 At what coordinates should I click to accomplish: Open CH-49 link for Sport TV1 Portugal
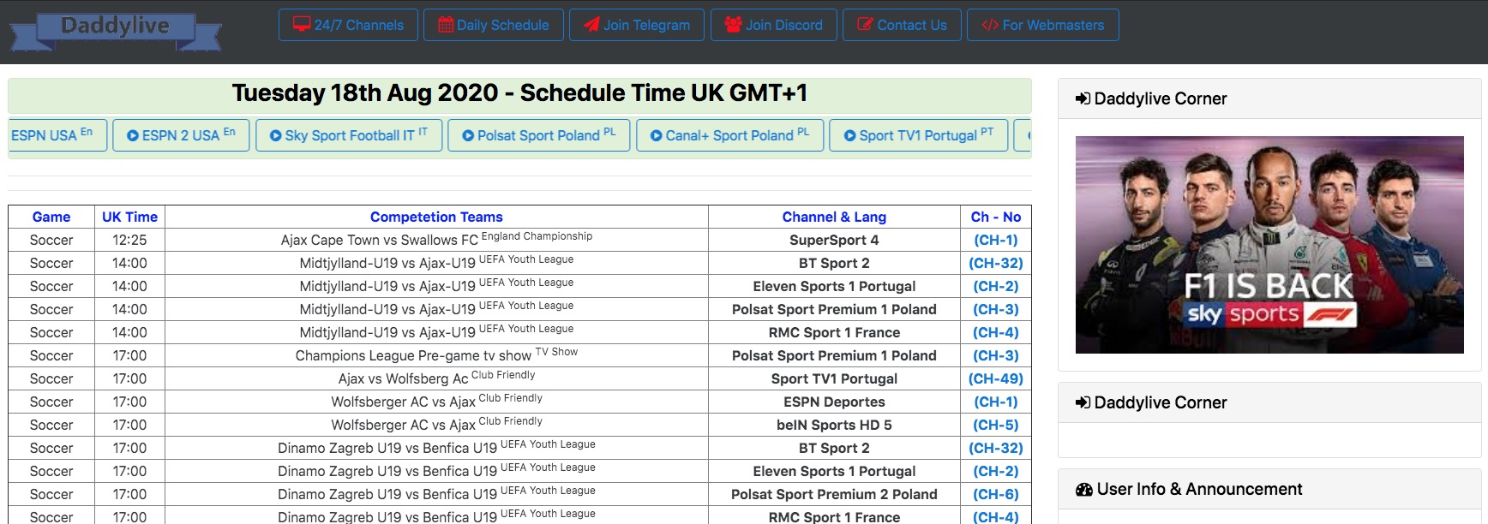(x=995, y=378)
